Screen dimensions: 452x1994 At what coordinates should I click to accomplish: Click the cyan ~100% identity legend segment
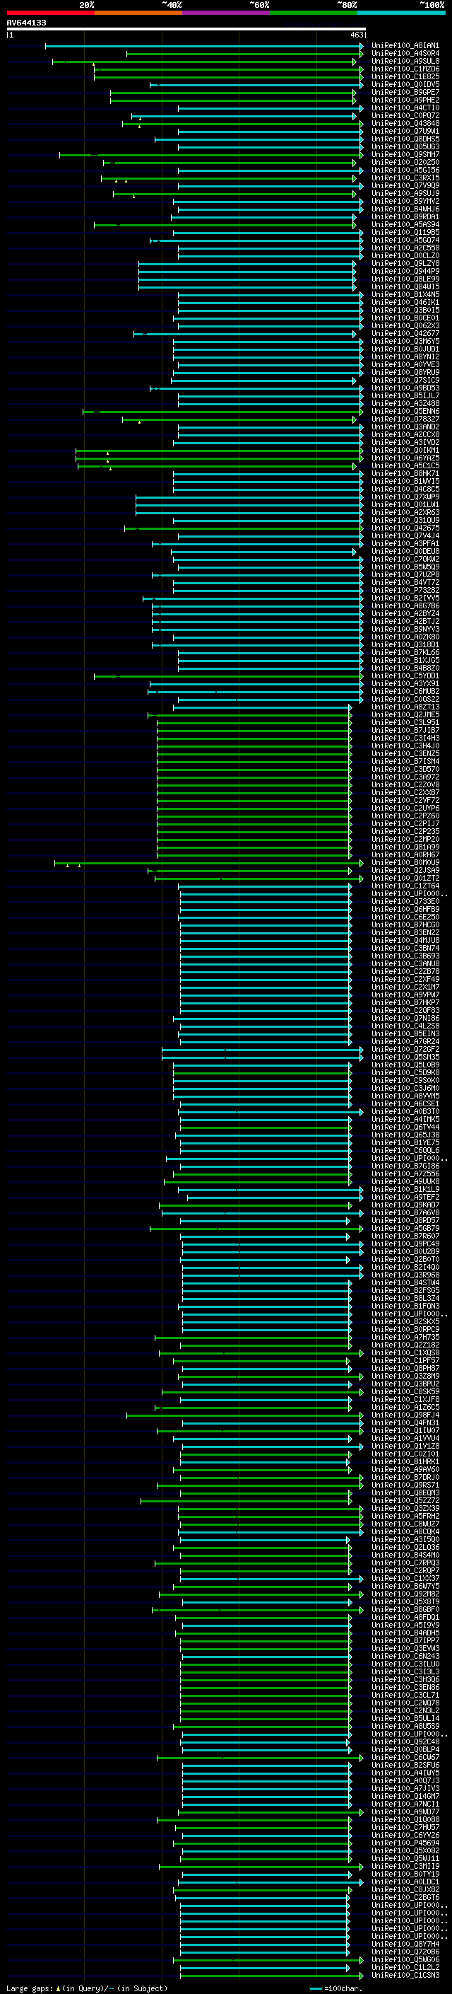click(401, 13)
